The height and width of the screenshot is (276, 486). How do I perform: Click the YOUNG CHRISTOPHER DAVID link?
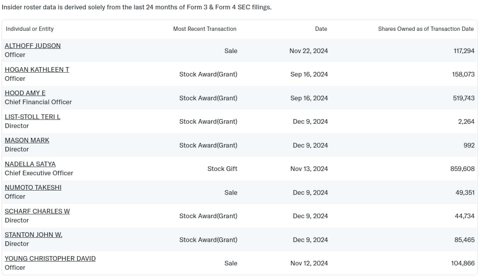[50, 258]
